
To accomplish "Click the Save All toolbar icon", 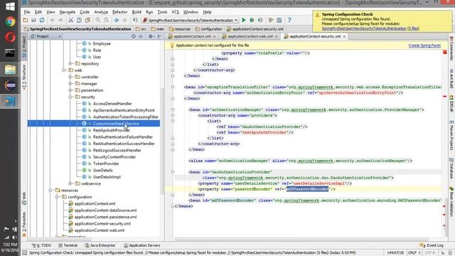I will coord(33,20).
